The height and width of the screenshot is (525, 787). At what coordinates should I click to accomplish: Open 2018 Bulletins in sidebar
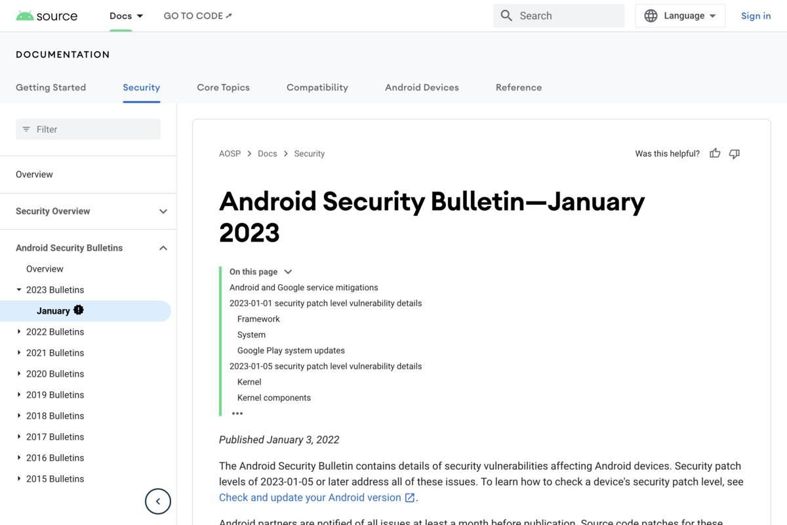(55, 416)
